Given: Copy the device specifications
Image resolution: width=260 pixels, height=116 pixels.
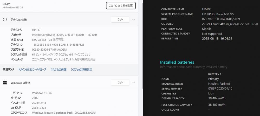Looking at the screenshot, I should (x=120, y=19).
